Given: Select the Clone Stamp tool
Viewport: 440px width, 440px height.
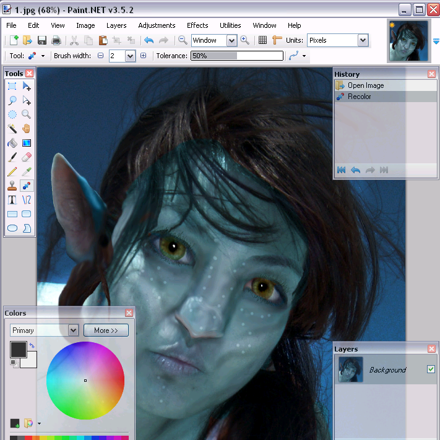Looking at the screenshot, I should pyautogui.click(x=12, y=186).
